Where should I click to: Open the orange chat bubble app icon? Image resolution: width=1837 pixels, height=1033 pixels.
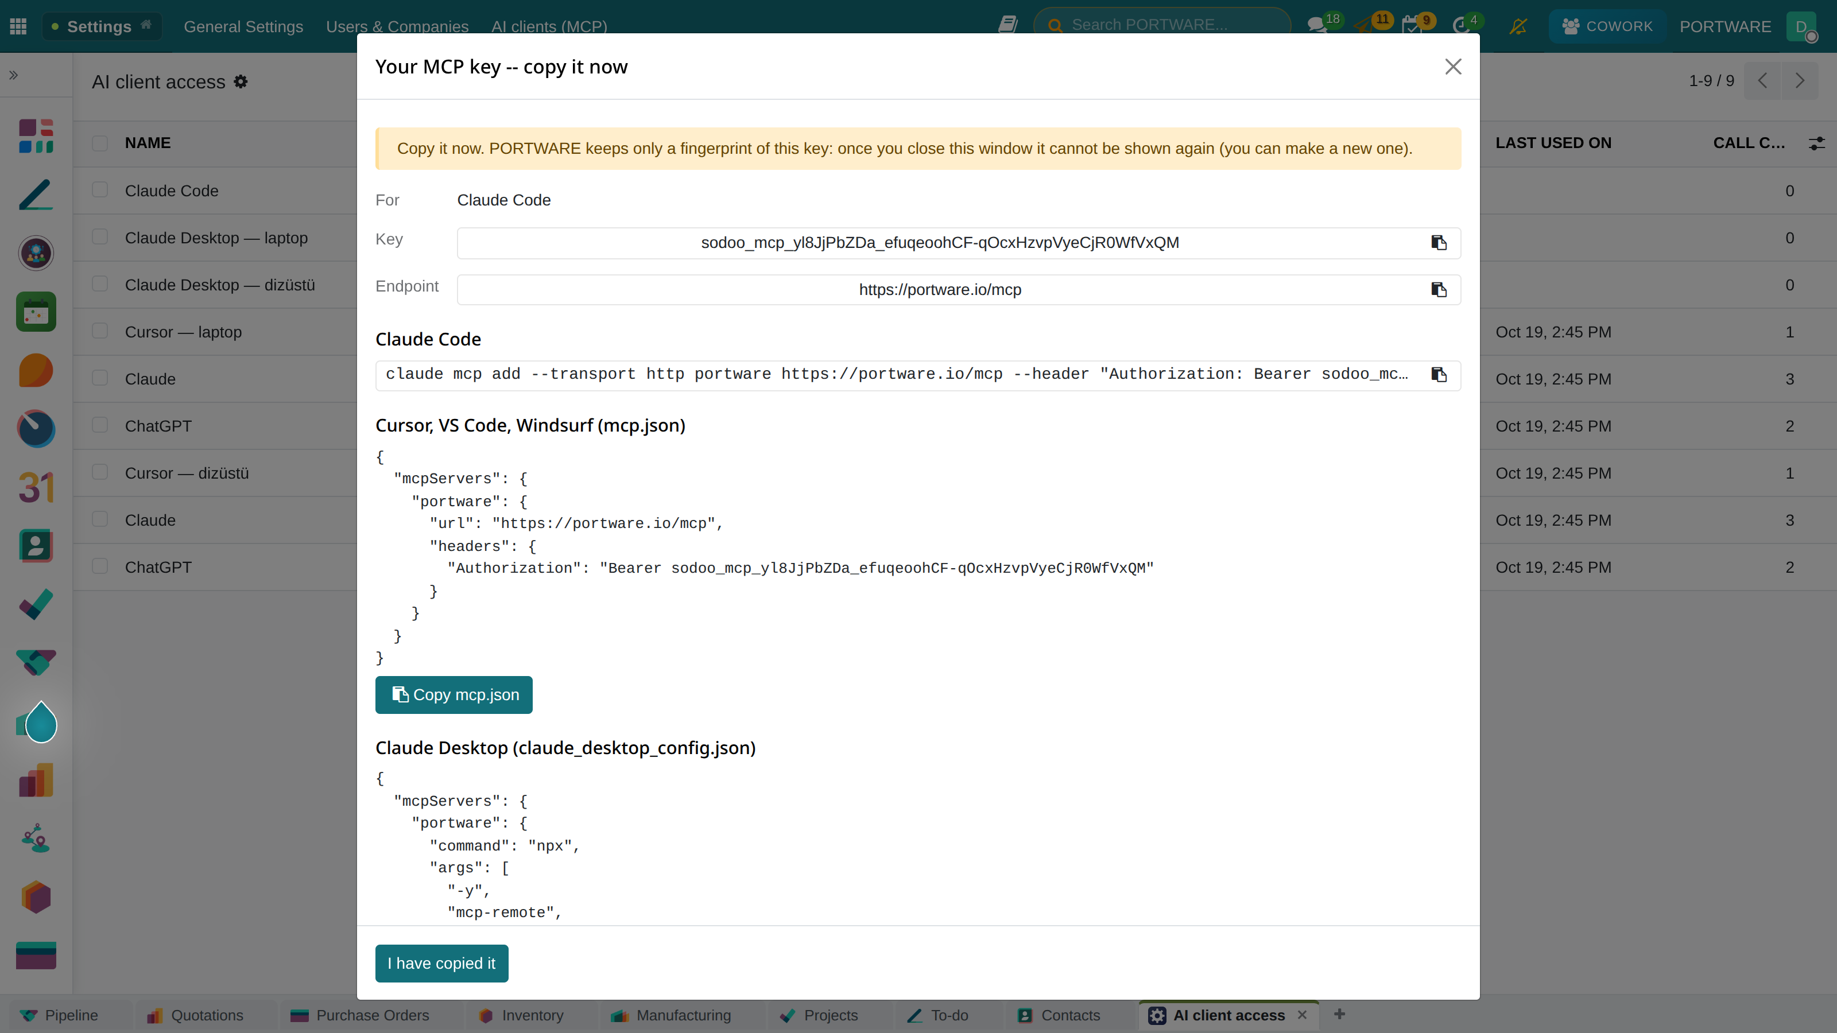tap(36, 370)
